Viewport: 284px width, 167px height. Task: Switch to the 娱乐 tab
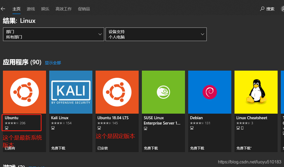pos(45,9)
